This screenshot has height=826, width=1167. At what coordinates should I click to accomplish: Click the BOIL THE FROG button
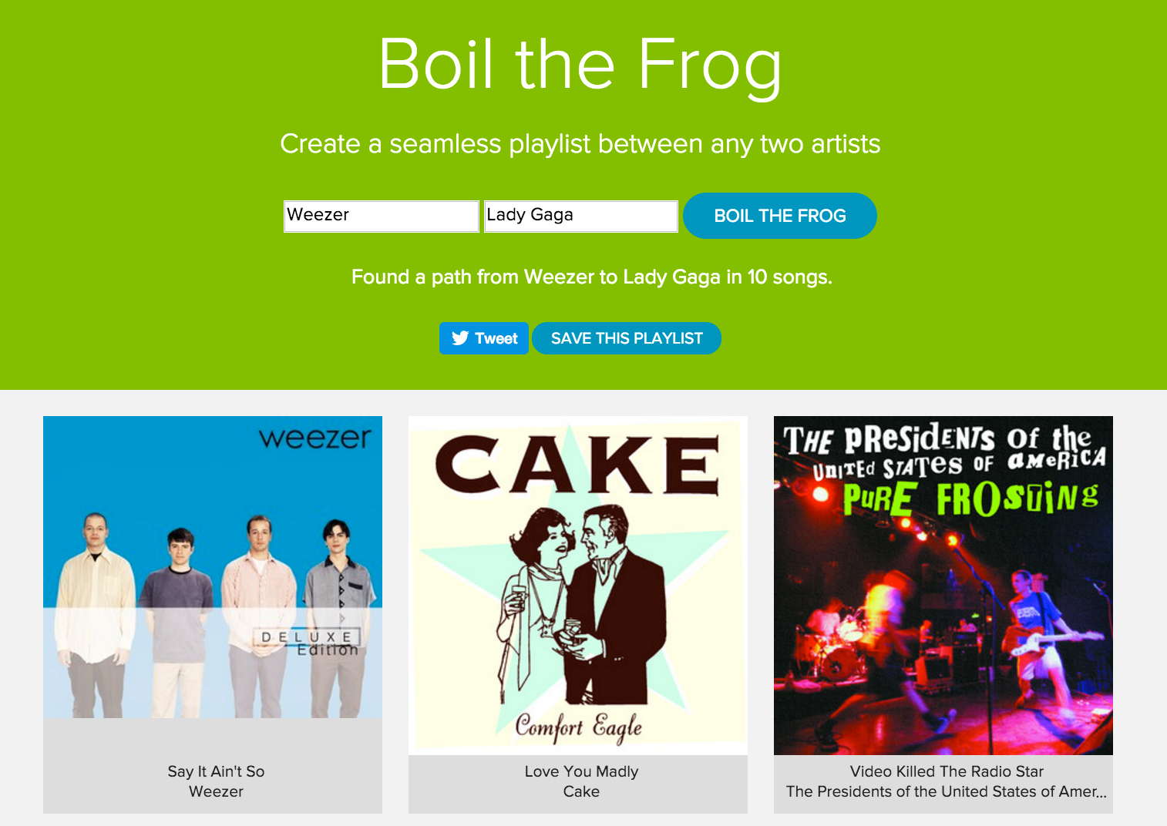pyautogui.click(x=779, y=216)
